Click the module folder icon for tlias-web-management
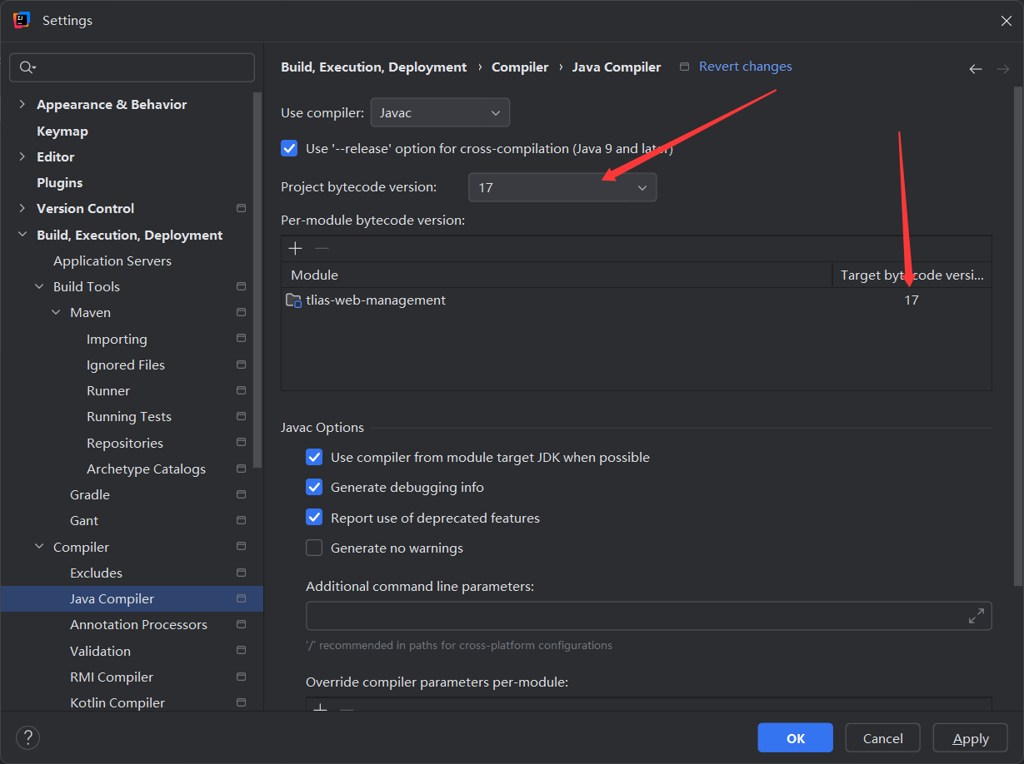 (293, 300)
